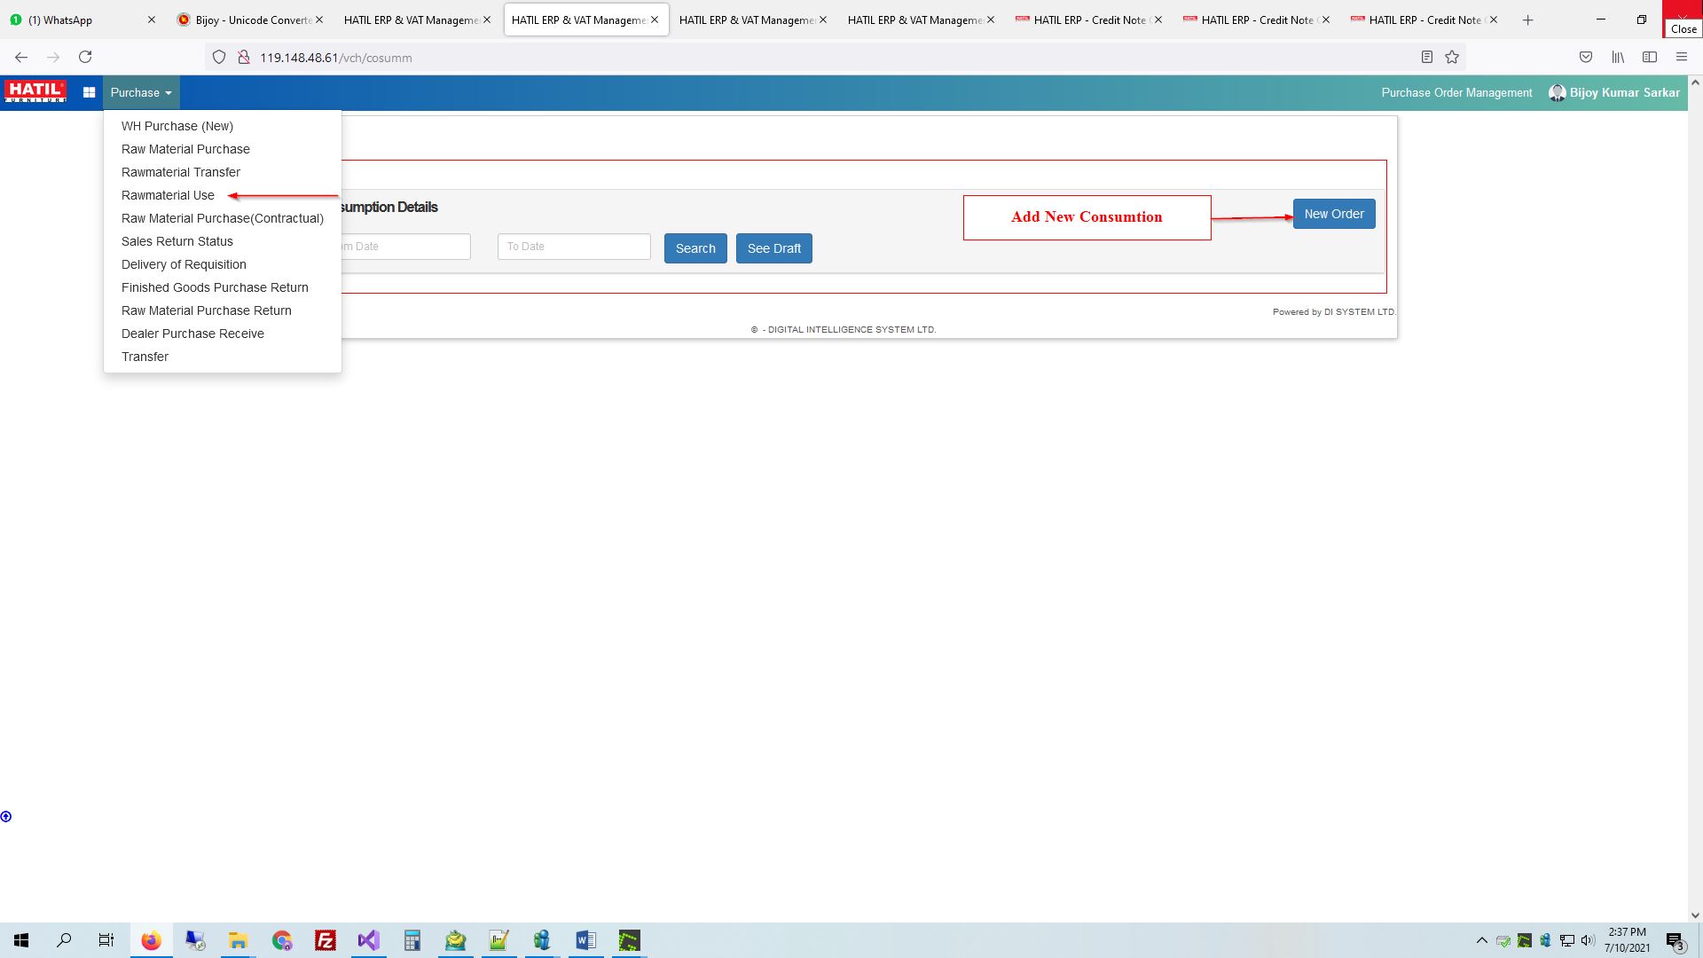1703x958 pixels.
Task: Click the Word taskbar icon
Action: click(x=586, y=940)
